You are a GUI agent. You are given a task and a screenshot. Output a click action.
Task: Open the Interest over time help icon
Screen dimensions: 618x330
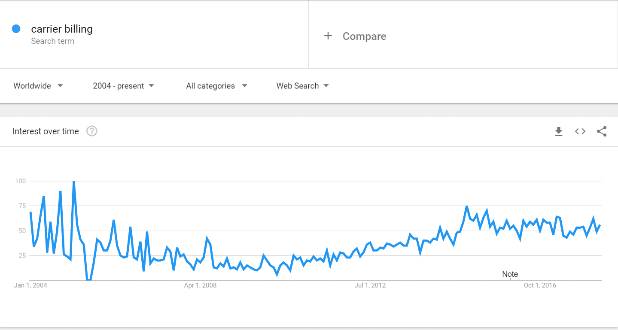click(92, 131)
